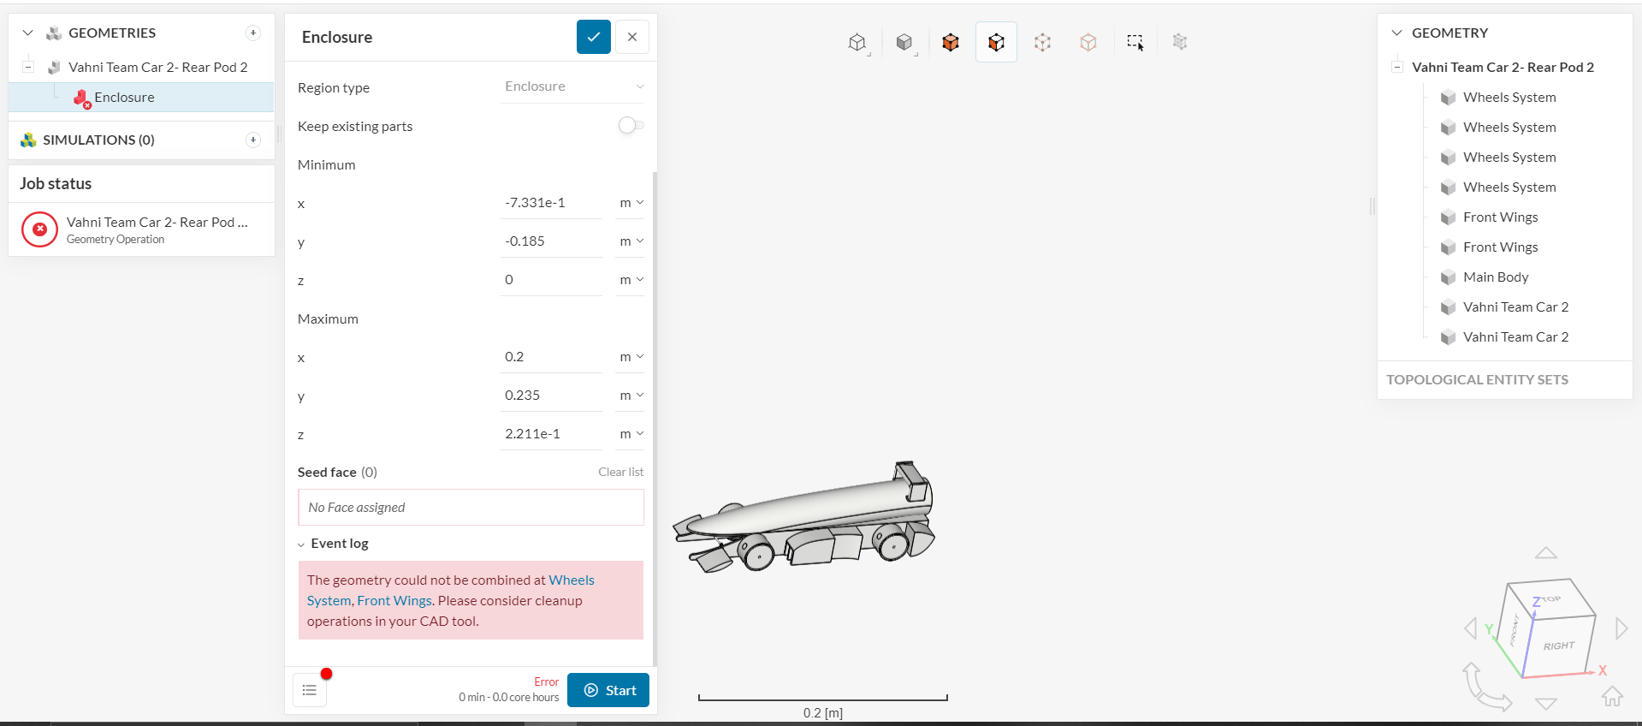Click the Minimum x value field
Image resolution: width=1642 pixels, height=726 pixels.
[x=551, y=203]
